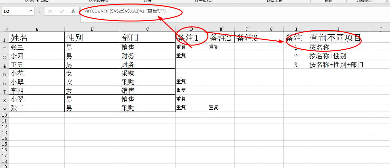Screen dimensions: 390x168
Task: Click inside the formula bar COUNTIF formula
Action: tap(125, 11)
